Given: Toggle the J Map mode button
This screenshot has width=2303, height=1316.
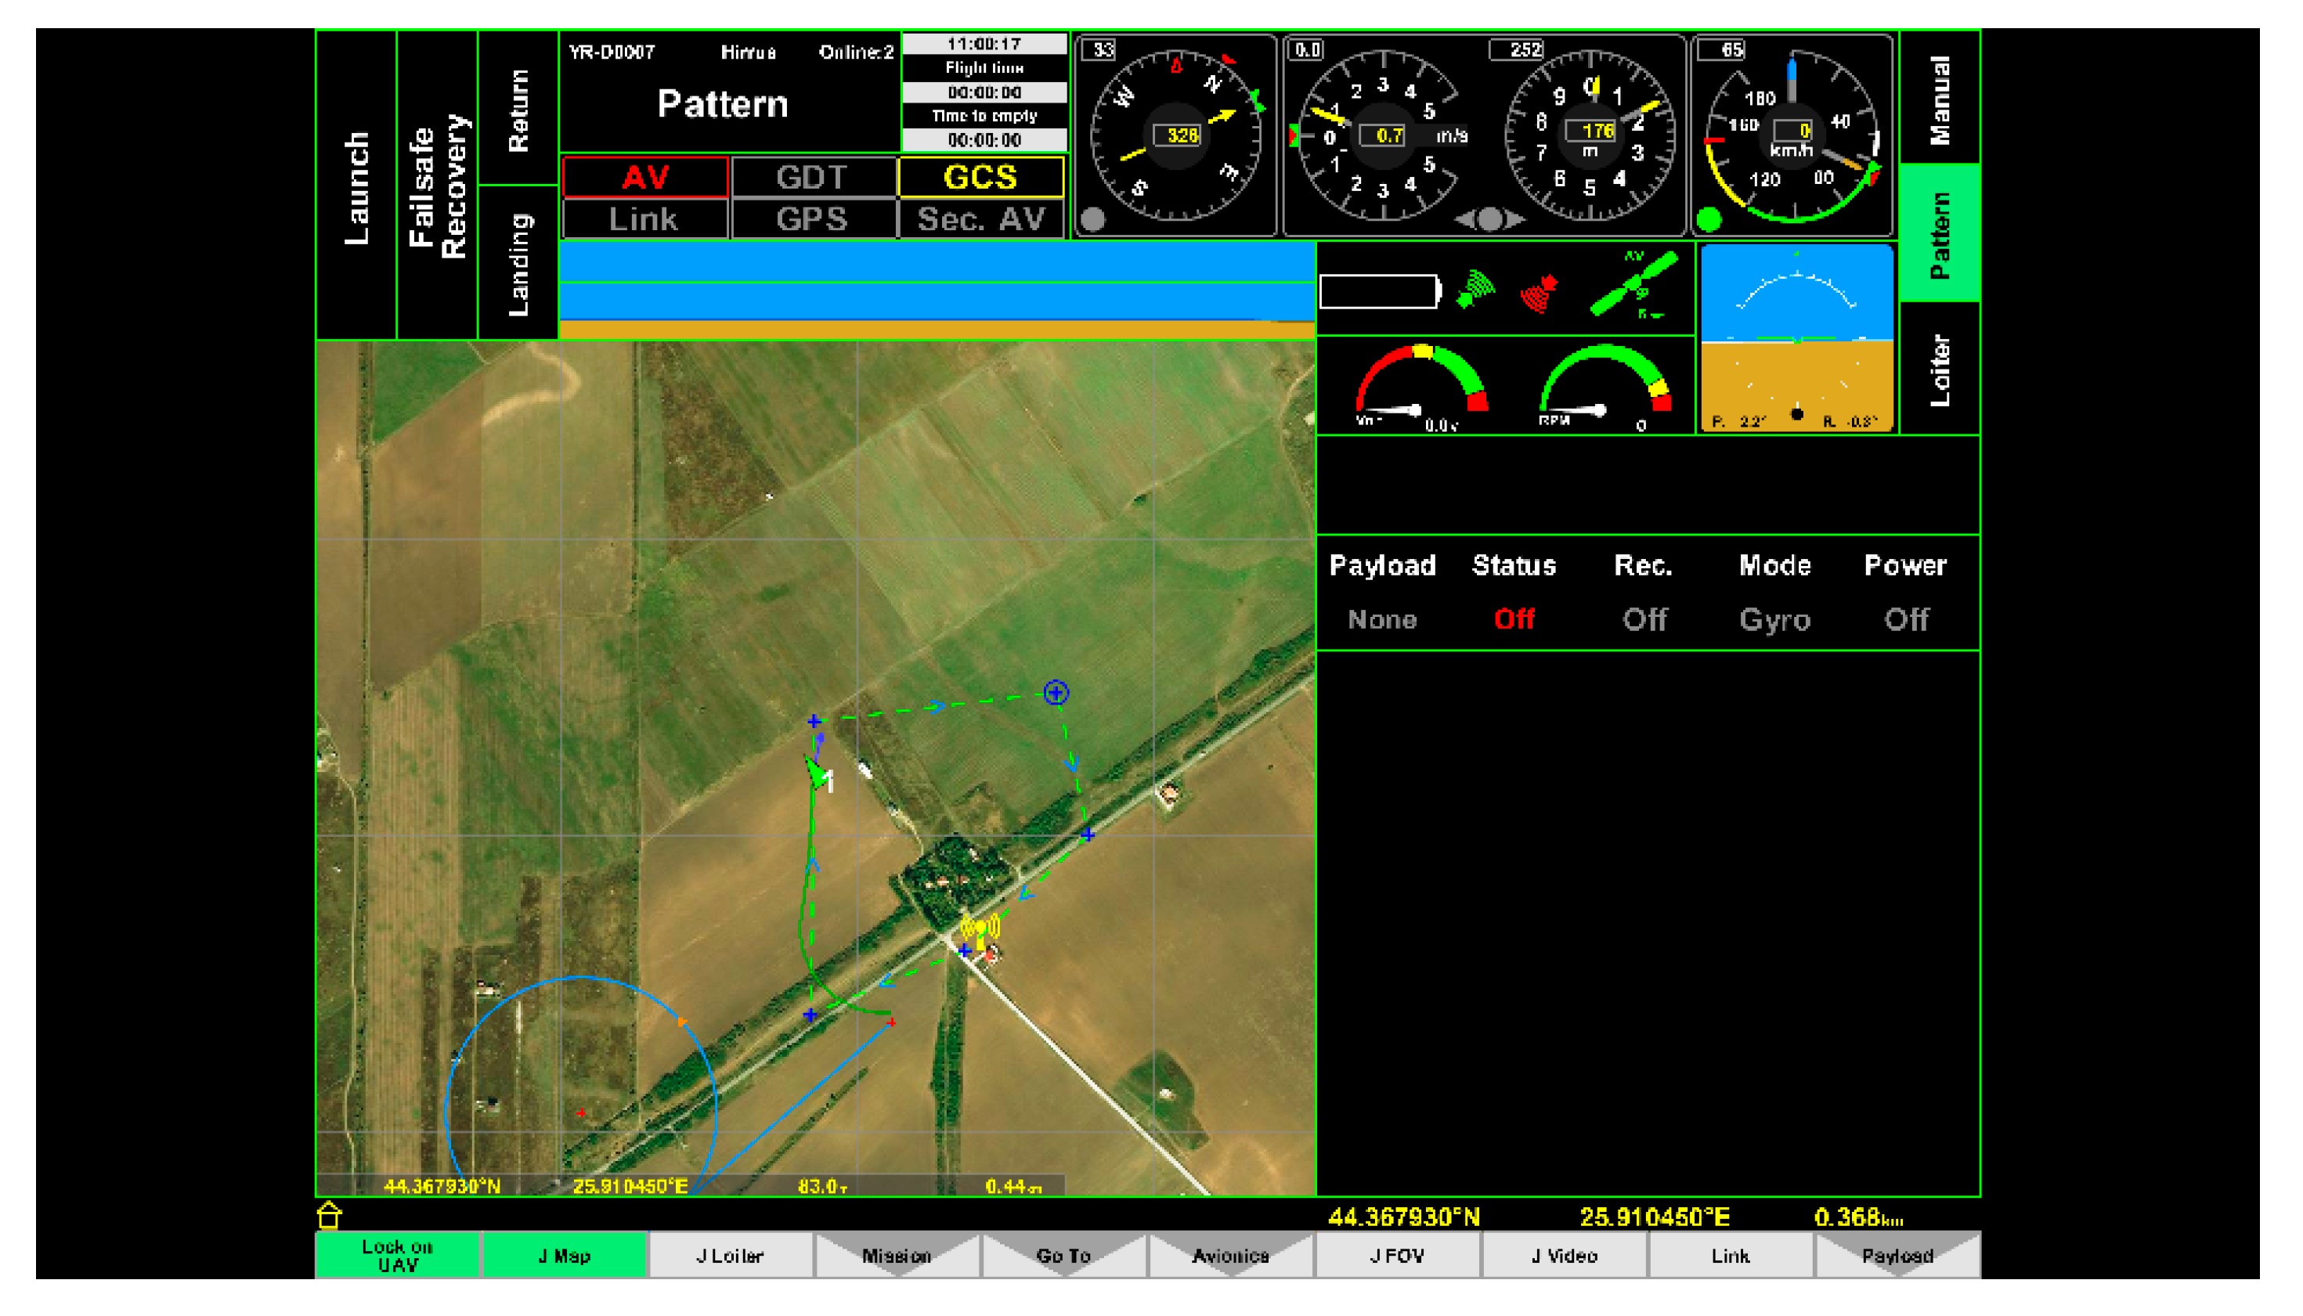Looking at the screenshot, I should coord(564,1254).
